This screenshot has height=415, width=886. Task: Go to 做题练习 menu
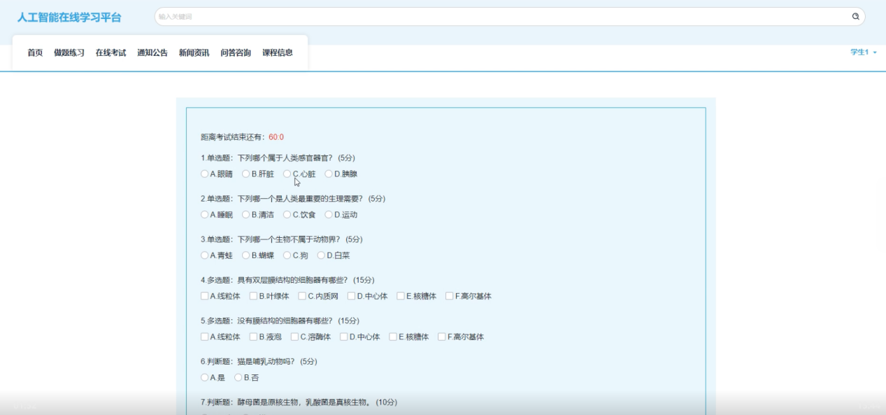tap(69, 52)
